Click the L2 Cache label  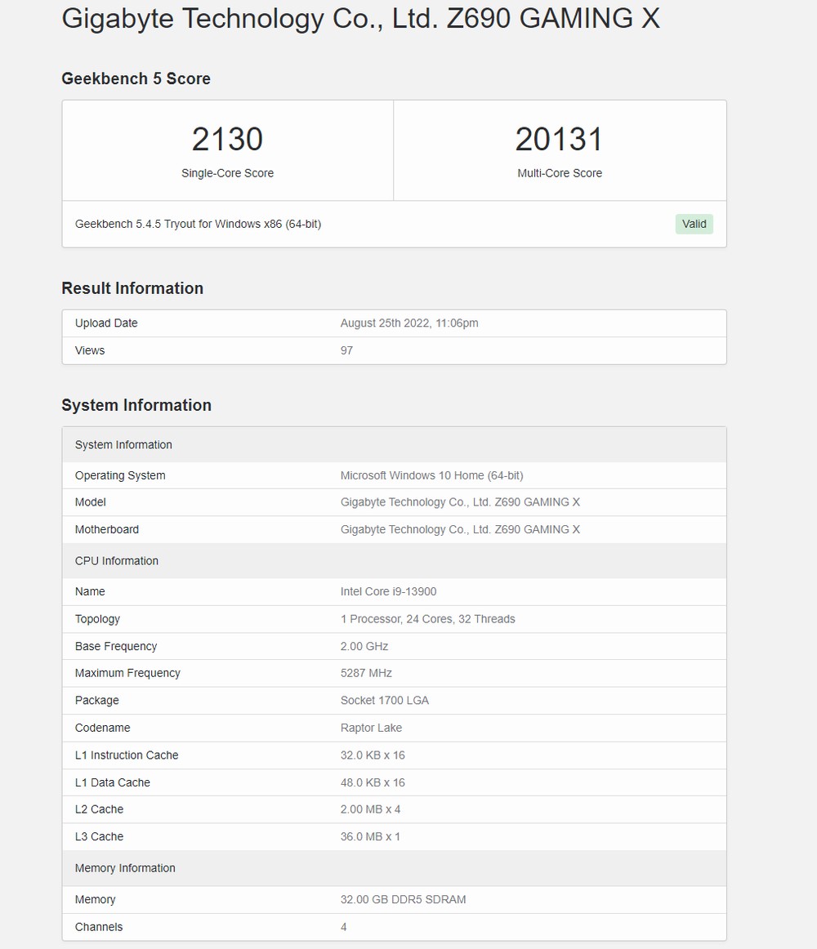point(100,809)
